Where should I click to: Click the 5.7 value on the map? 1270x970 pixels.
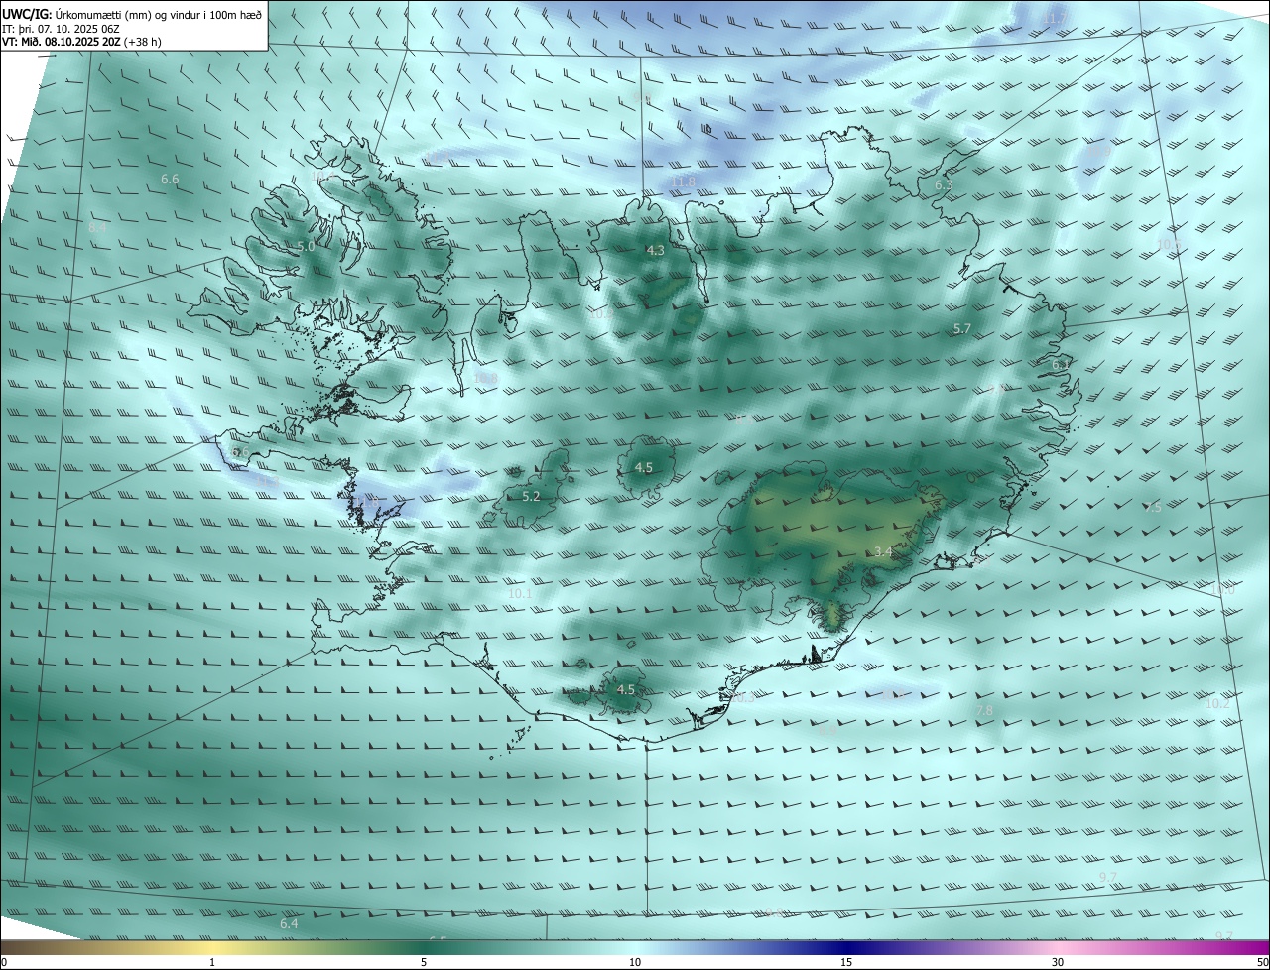coord(961,328)
